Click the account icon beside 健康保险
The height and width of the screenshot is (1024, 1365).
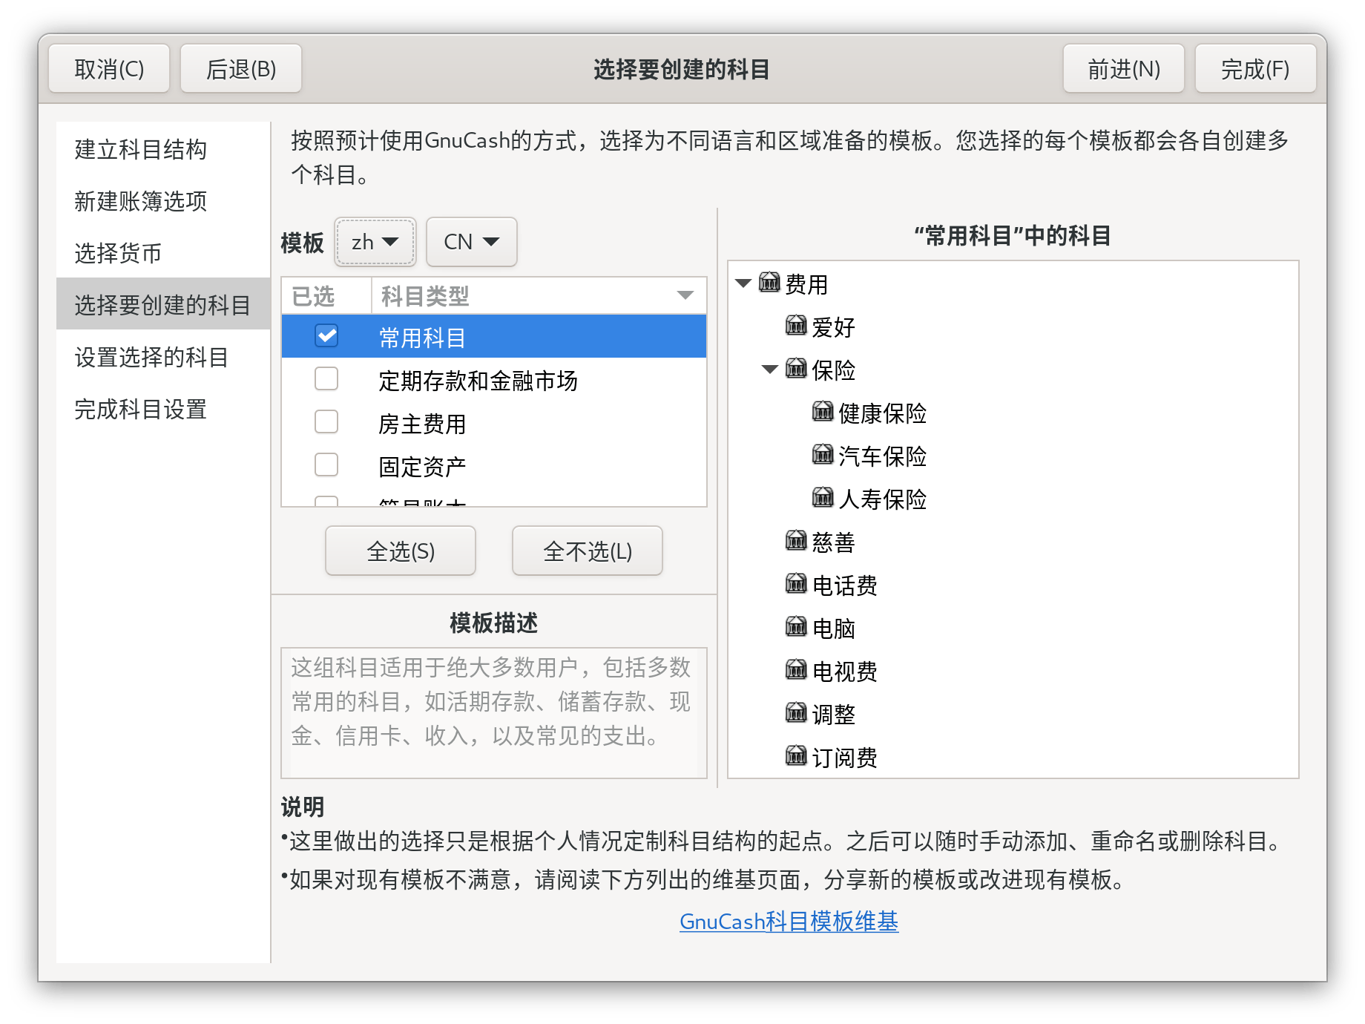tap(823, 412)
